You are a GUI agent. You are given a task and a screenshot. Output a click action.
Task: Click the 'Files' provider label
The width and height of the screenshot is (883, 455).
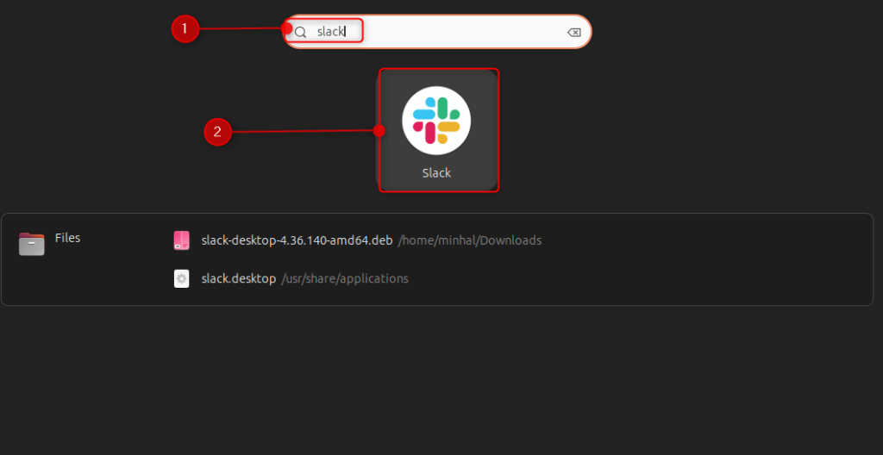click(67, 238)
